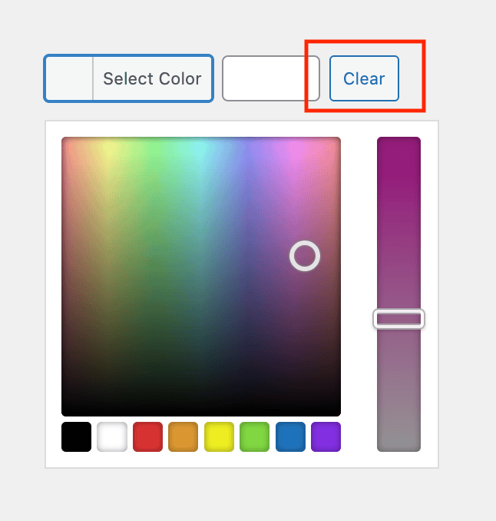The image size is (496, 521).
Task: Click the Select Color button
Action: pos(128,78)
